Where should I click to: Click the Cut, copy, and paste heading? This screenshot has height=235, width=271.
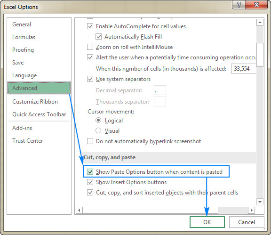[110, 157]
